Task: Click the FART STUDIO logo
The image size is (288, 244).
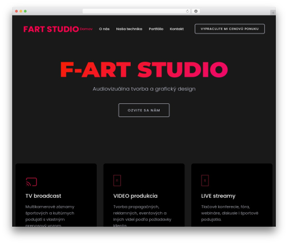Action: 51,29
